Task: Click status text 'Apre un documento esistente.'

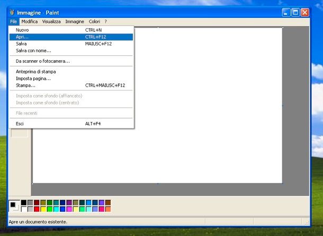Action: [38, 222]
